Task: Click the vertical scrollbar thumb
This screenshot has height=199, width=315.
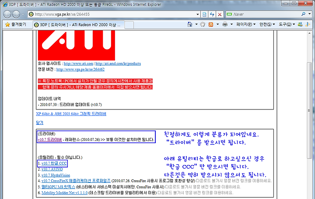Action: [309, 110]
